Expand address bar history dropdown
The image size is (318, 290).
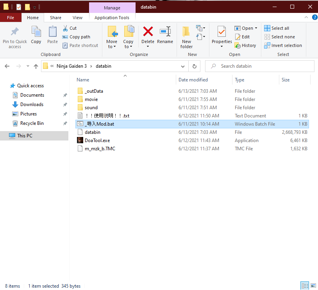183,67
